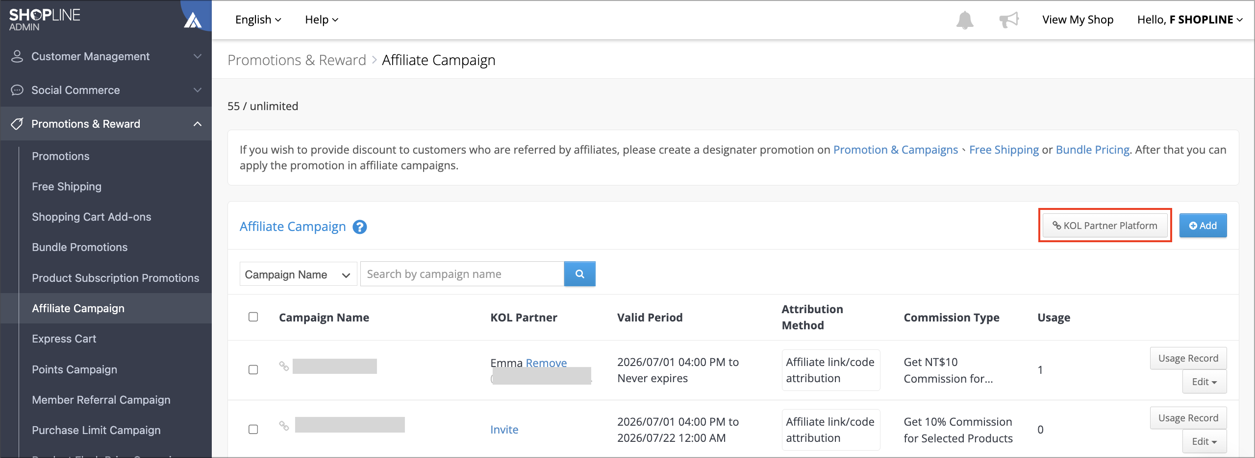Click the Attribution Method column header
1255x458 pixels.
click(812, 317)
